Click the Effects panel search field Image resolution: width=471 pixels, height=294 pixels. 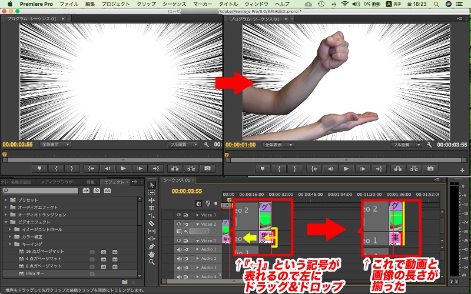point(41,191)
